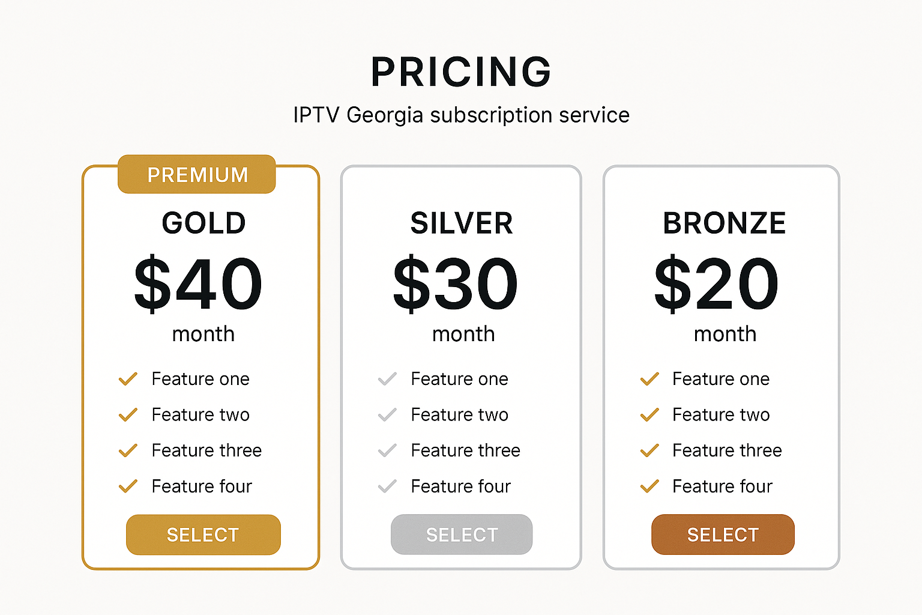Click Silver plan Feature four checkmark
Screen dimensions: 922x615
click(x=387, y=486)
